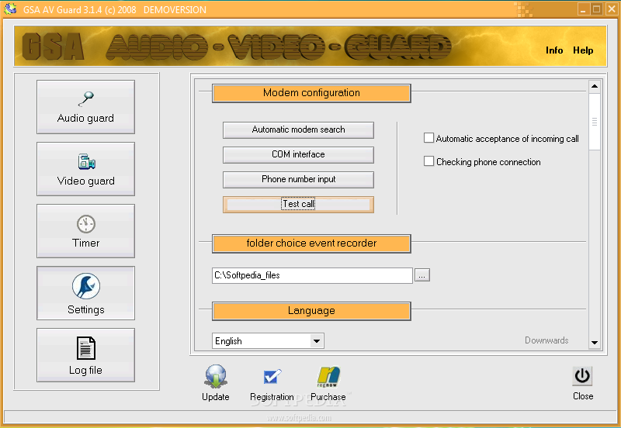The image size is (621, 428).
Task: Click the GSA app title bar icon
Action: (x=10, y=9)
